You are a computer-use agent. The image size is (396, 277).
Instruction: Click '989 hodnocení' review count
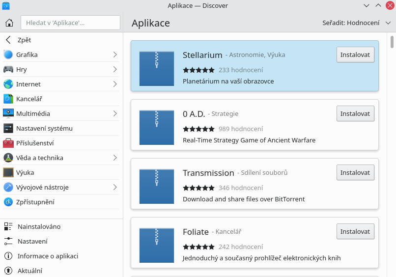coord(241,129)
